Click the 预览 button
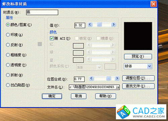 138,57
